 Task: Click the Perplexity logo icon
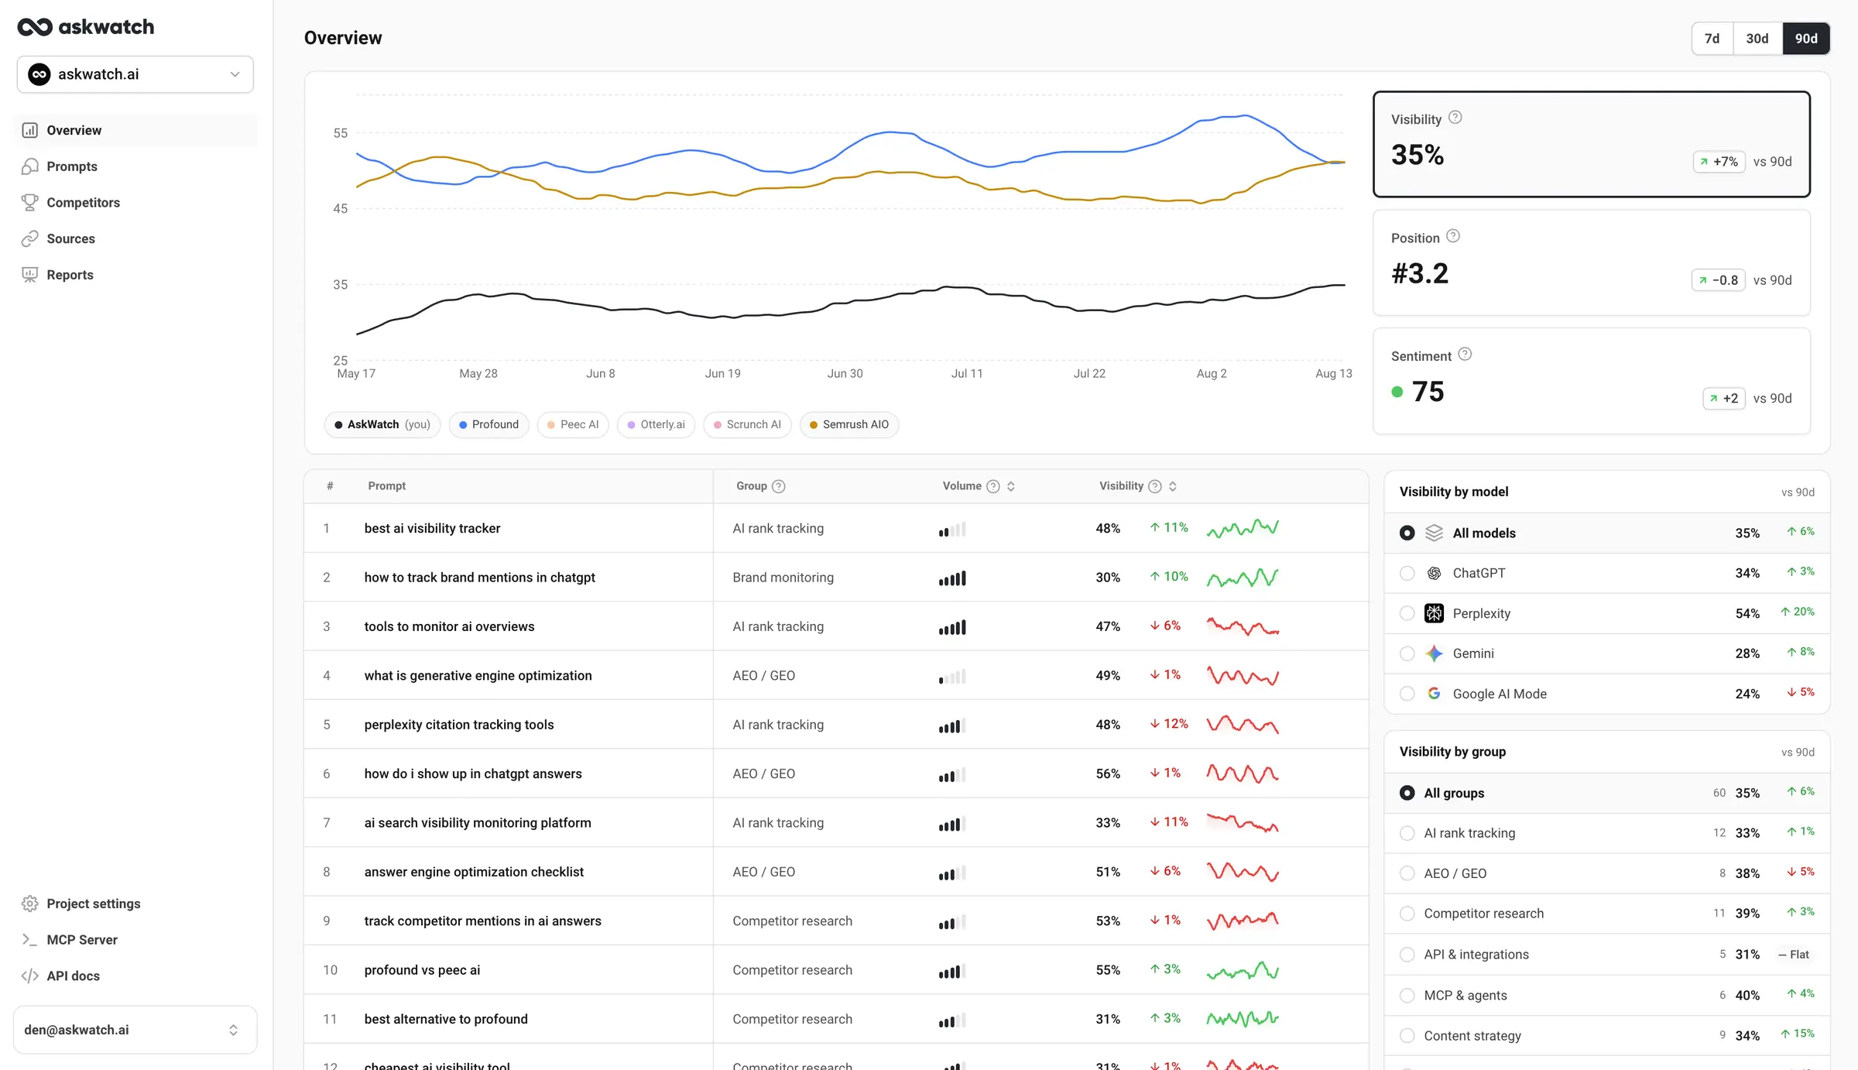pos(1435,613)
